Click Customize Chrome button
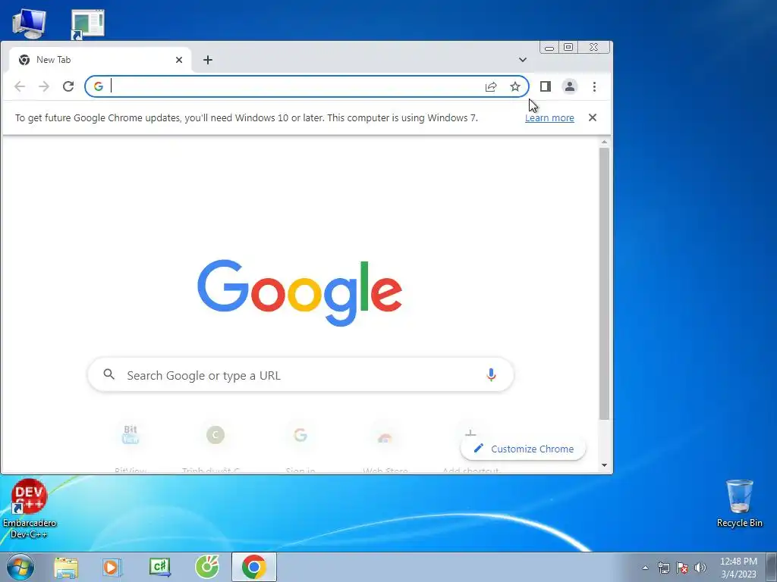The height and width of the screenshot is (582, 777). (x=524, y=449)
